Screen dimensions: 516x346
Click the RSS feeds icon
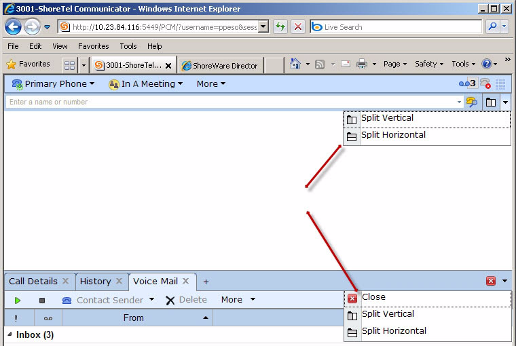[x=320, y=64]
